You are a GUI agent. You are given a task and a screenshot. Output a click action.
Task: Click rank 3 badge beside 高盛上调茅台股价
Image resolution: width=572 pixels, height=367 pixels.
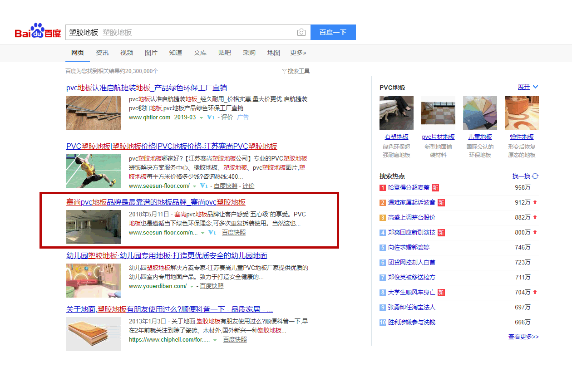(x=383, y=217)
